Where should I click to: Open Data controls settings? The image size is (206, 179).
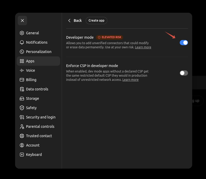click(x=38, y=89)
